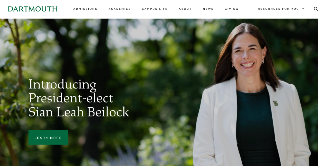
Task: Open the About menu item
Action: [x=185, y=9]
